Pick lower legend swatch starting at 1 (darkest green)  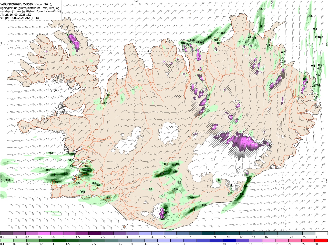tap(59, 240)
